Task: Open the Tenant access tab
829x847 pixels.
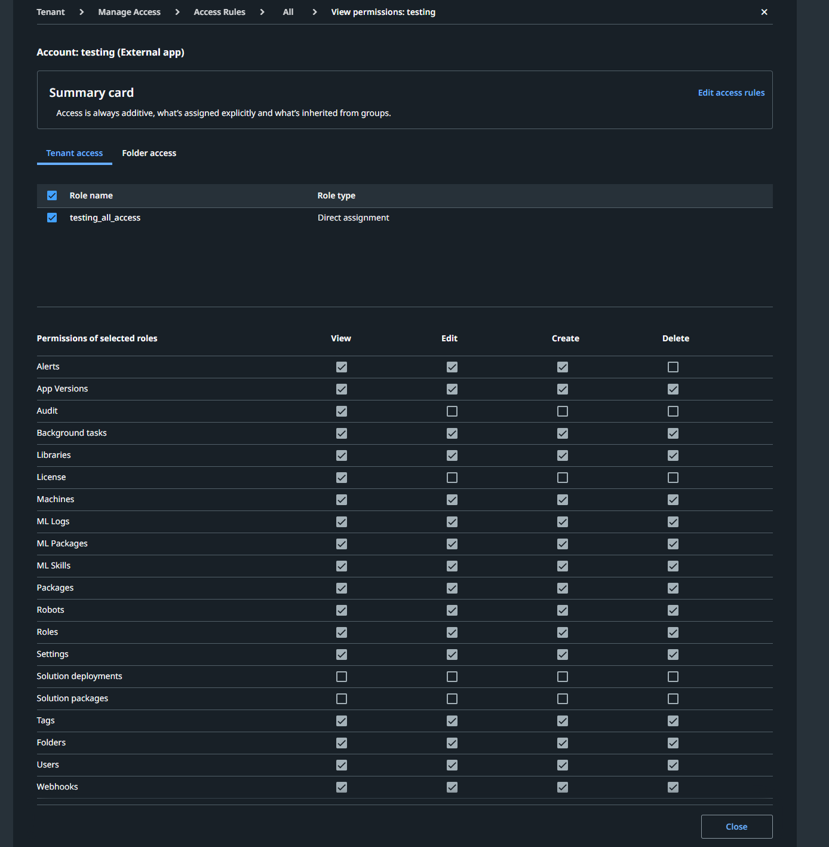Action: 74,153
